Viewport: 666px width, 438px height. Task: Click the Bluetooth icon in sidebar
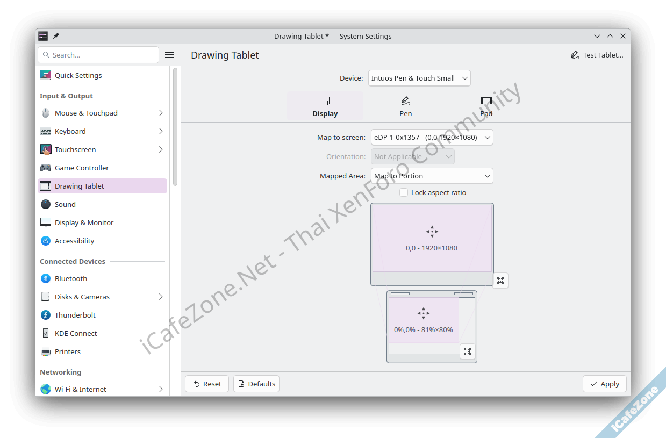point(46,278)
